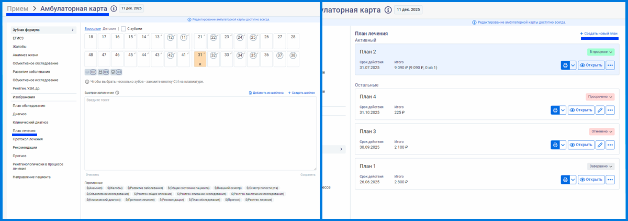Open the 'В процессе' status dropdown
The height and width of the screenshot is (221, 628).
(600, 52)
